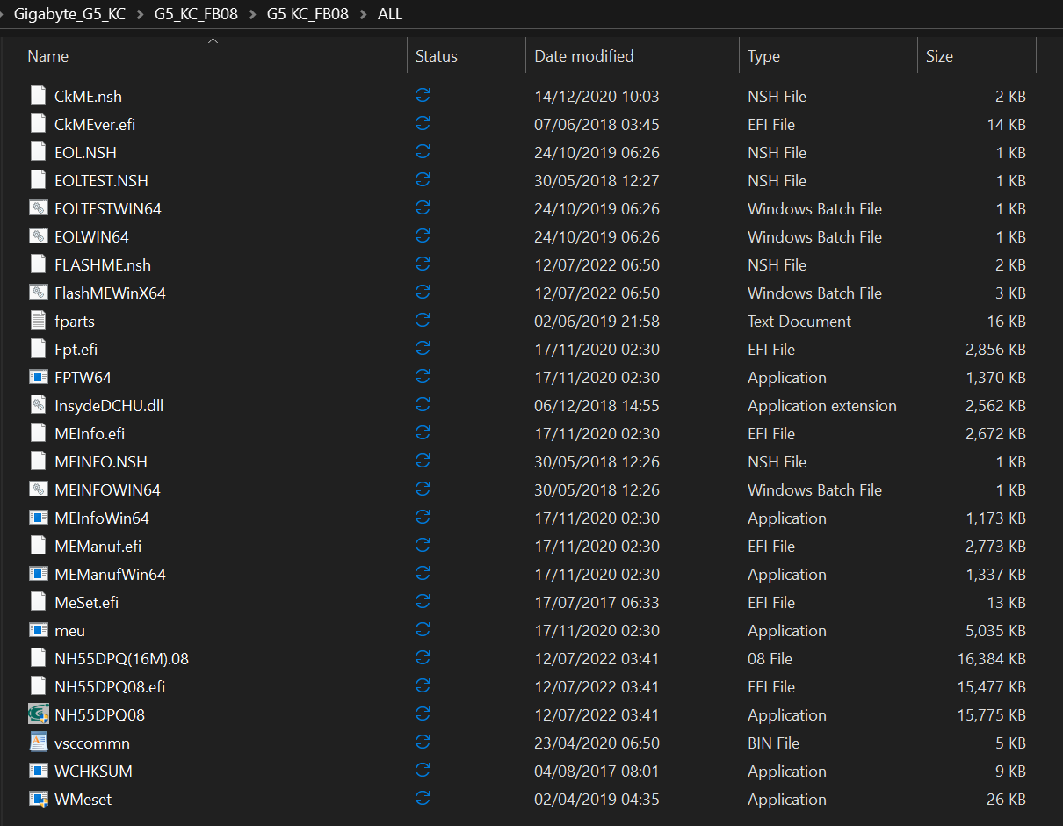Click the Text Document type cell

click(799, 321)
